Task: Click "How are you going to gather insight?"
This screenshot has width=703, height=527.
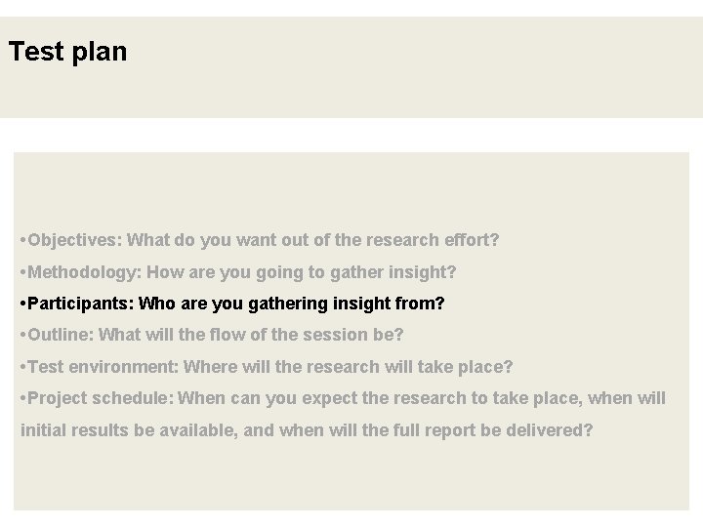Action: coord(301,271)
